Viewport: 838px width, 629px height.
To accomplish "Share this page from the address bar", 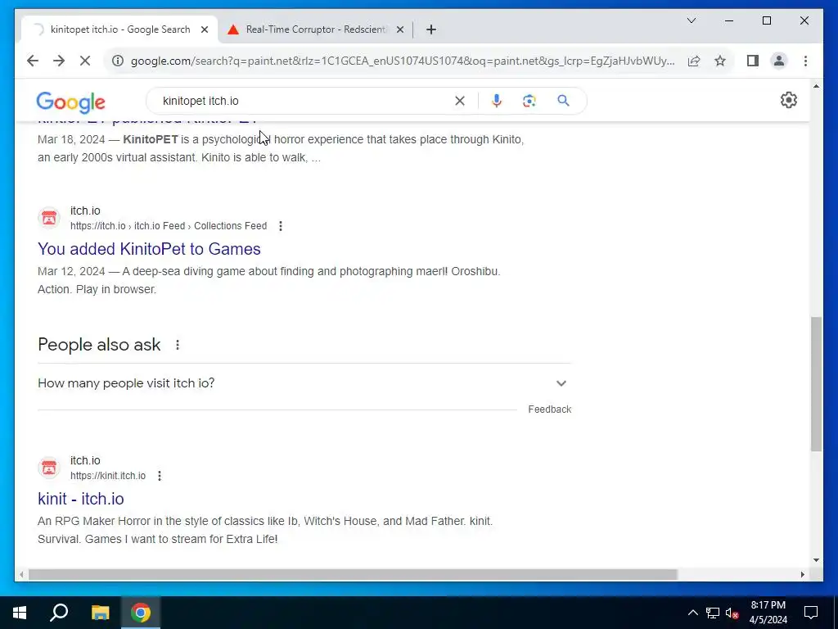I will (694, 61).
